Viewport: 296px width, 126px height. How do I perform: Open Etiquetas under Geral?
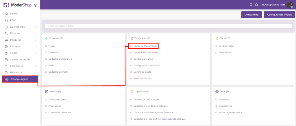coord(224,99)
